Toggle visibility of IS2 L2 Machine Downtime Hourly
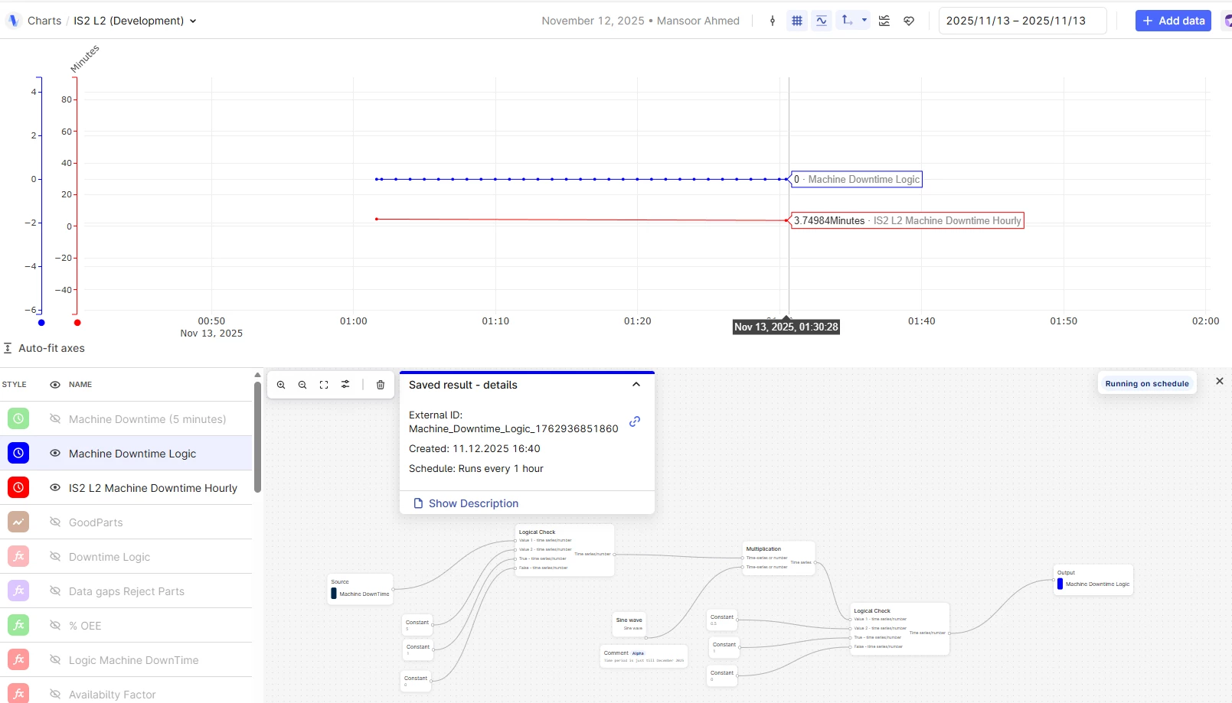This screenshot has height=703, width=1232. [55, 487]
